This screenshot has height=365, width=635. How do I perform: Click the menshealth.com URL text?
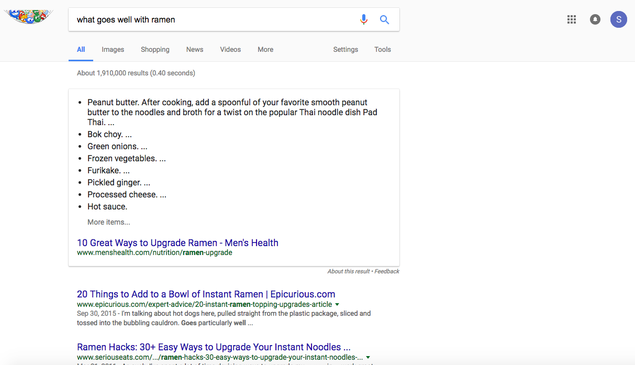point(154,252)
